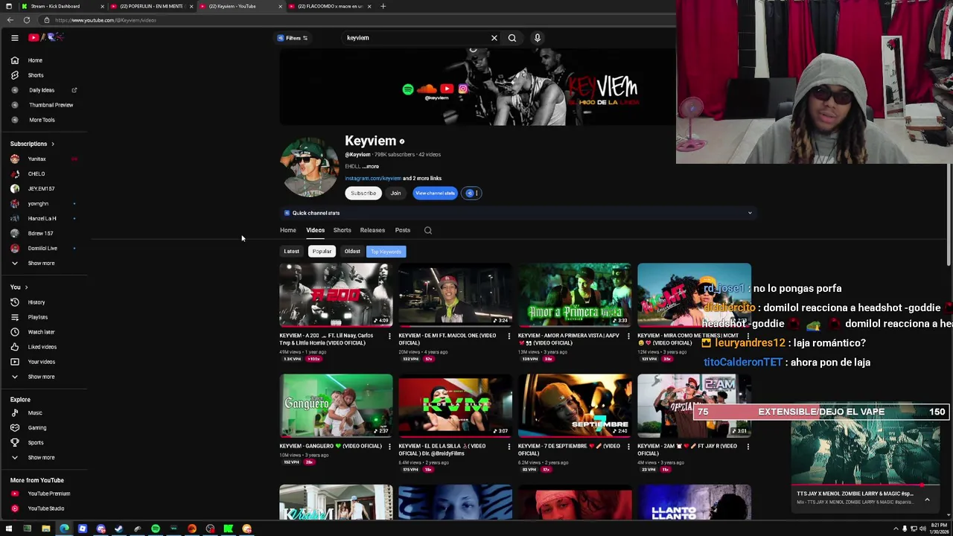
Task: Open Music in the Explore section
Action: click(x=35, y=413)
